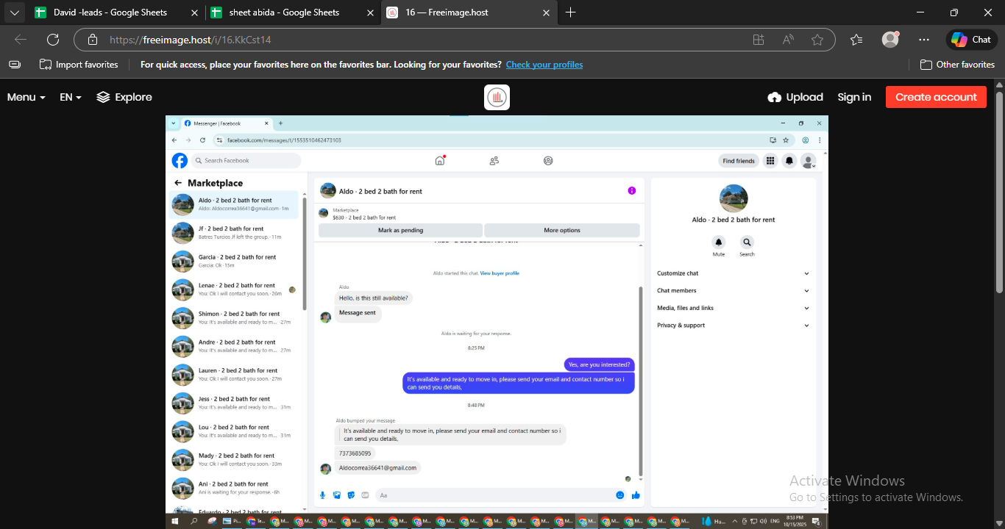The image size is (1005, 529).
Task: Open the View buyer profile link
Action: point(500,273)
